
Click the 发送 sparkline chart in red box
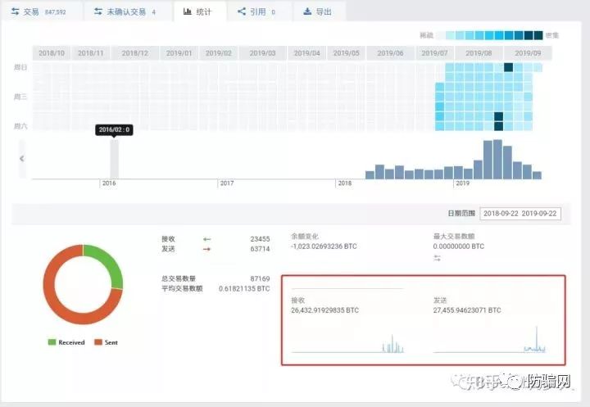(489, 340)
